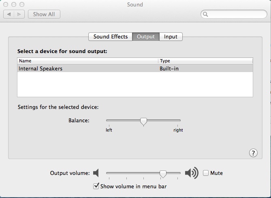Select the Output tab
271x198 pixels.
coord(146,36)
